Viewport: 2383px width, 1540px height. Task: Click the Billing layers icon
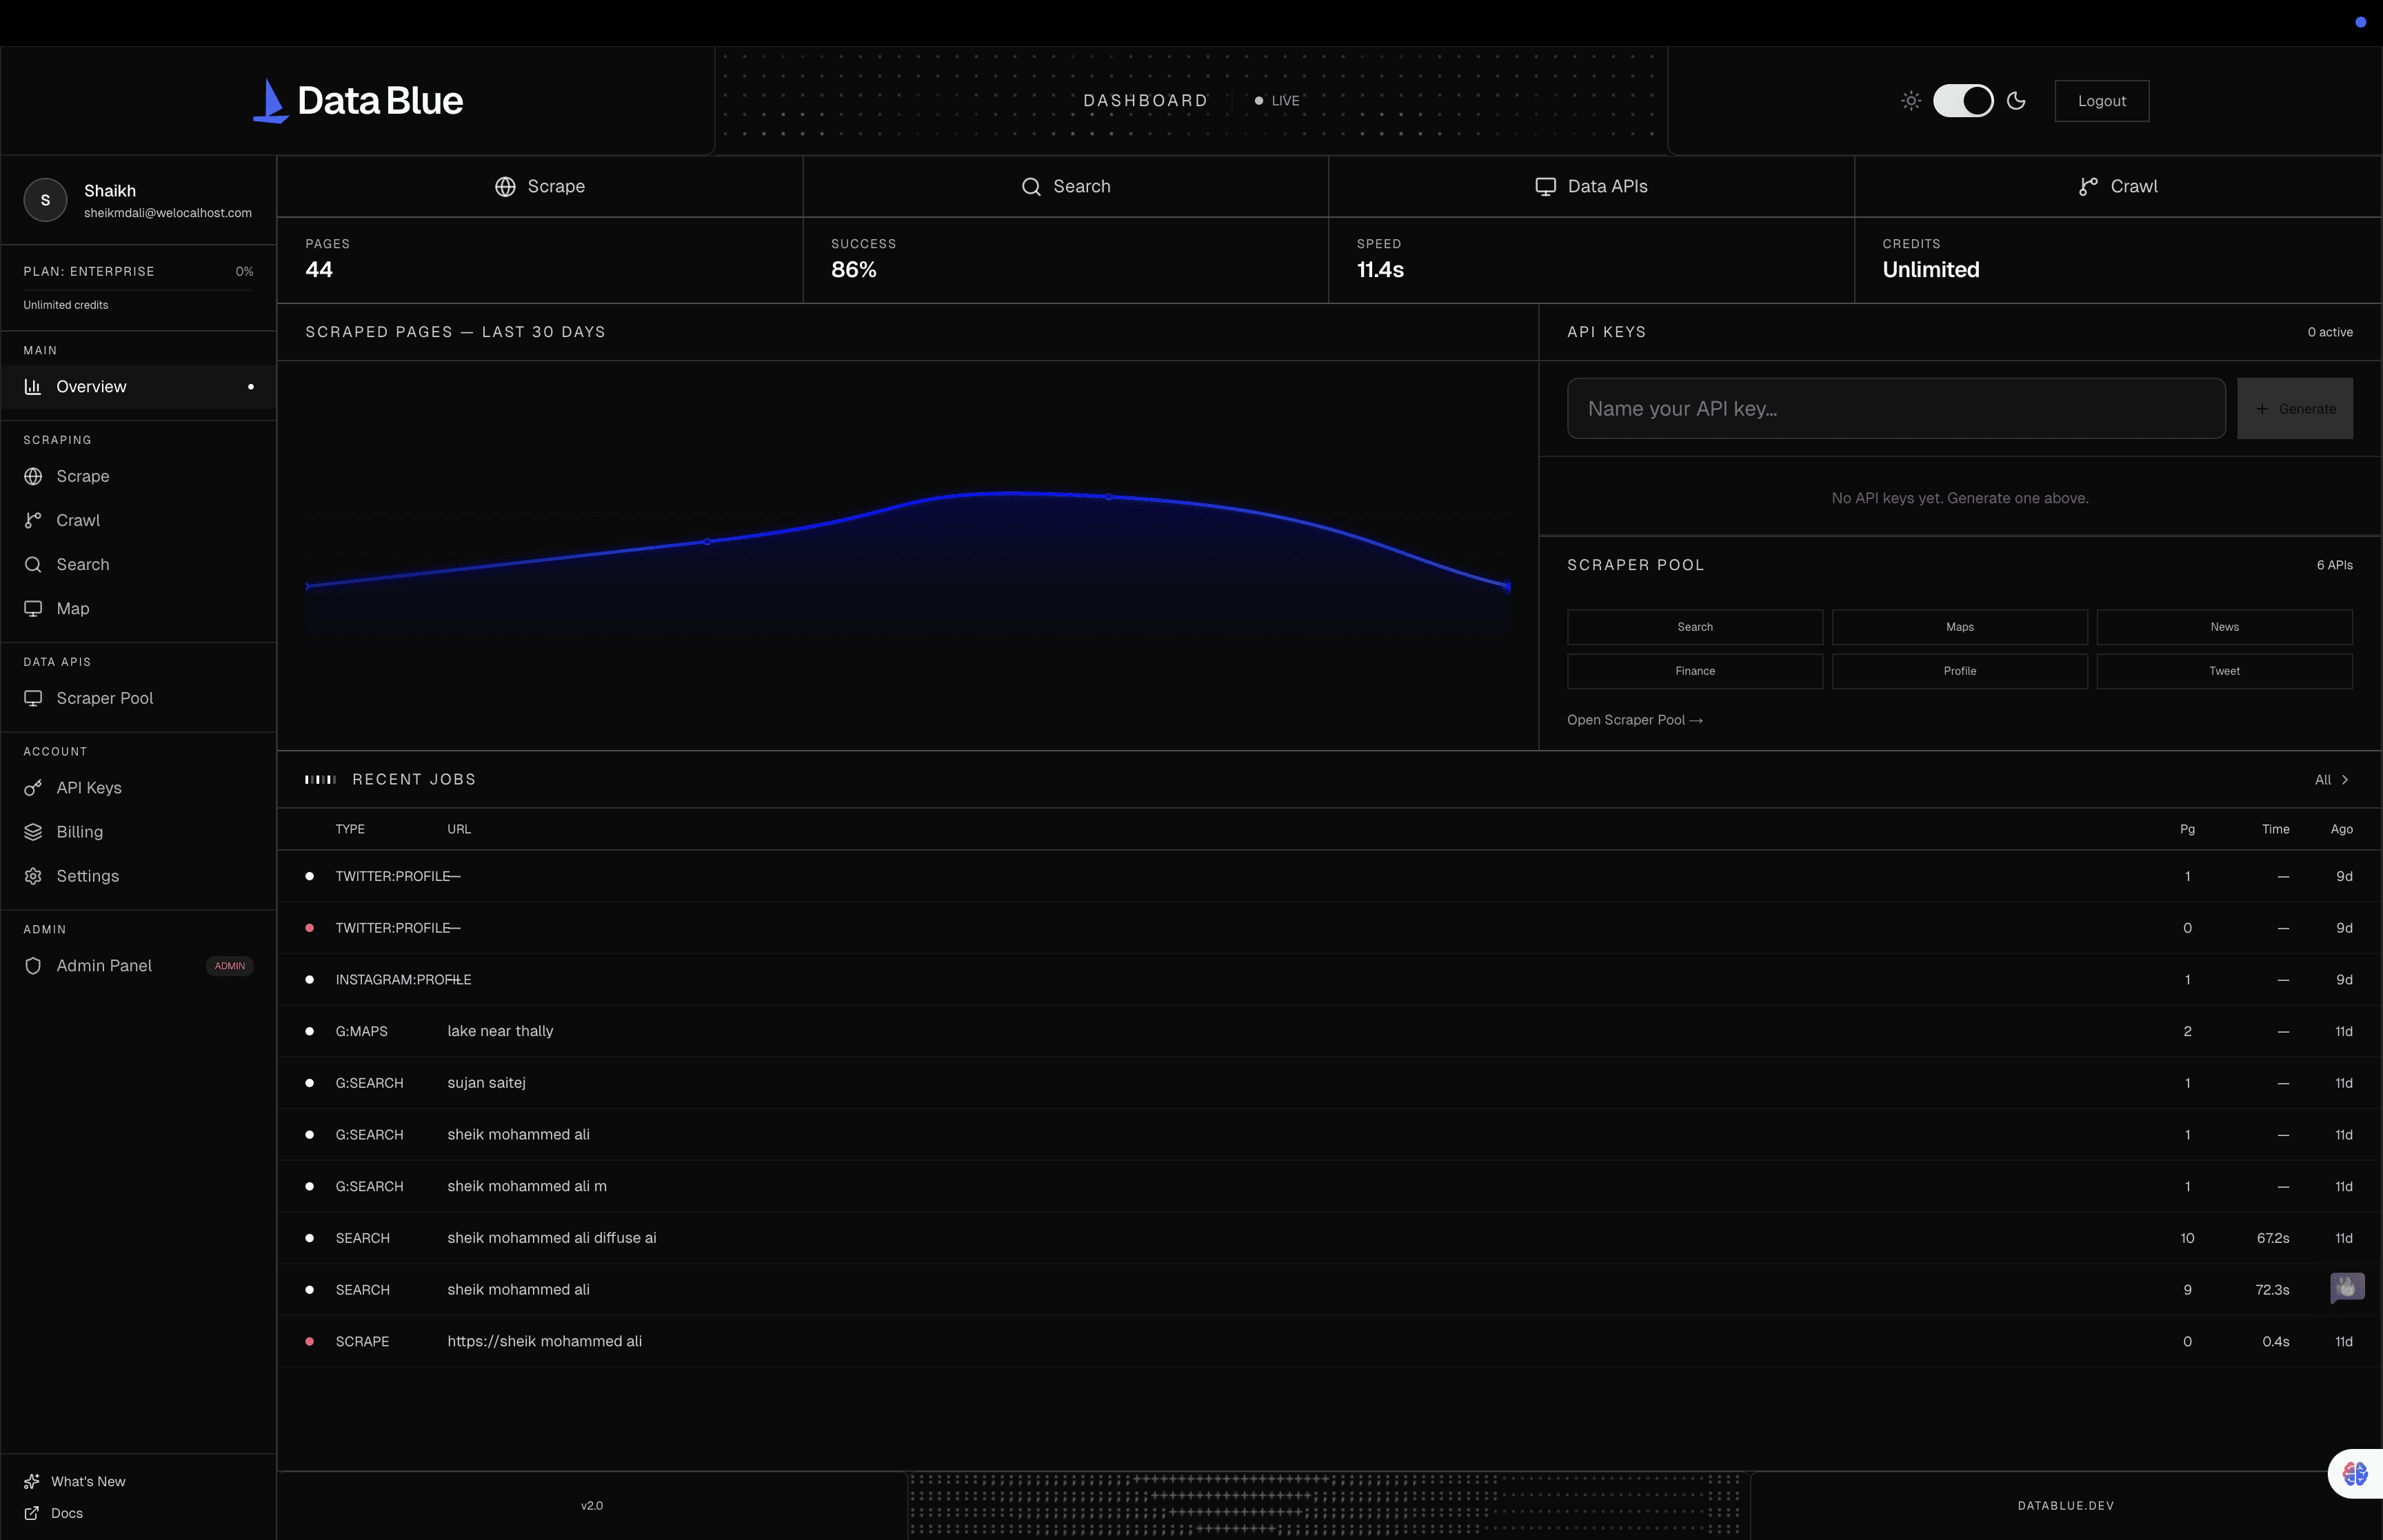click(x=33, y=832)
